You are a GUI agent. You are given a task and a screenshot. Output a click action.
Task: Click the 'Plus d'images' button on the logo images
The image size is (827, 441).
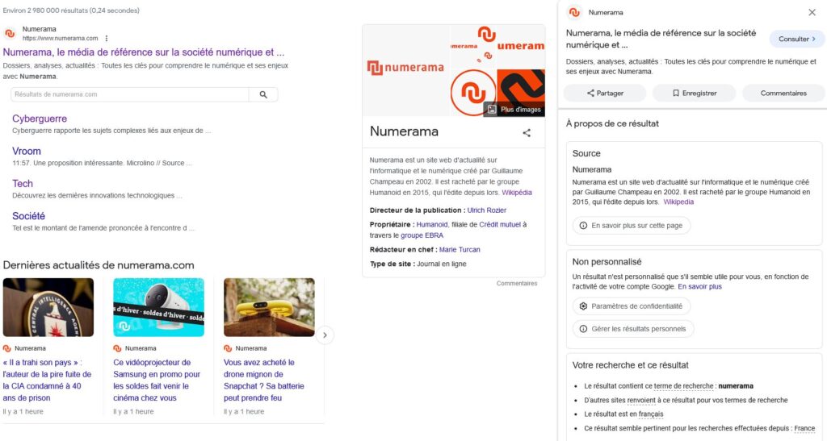point(514,110)
